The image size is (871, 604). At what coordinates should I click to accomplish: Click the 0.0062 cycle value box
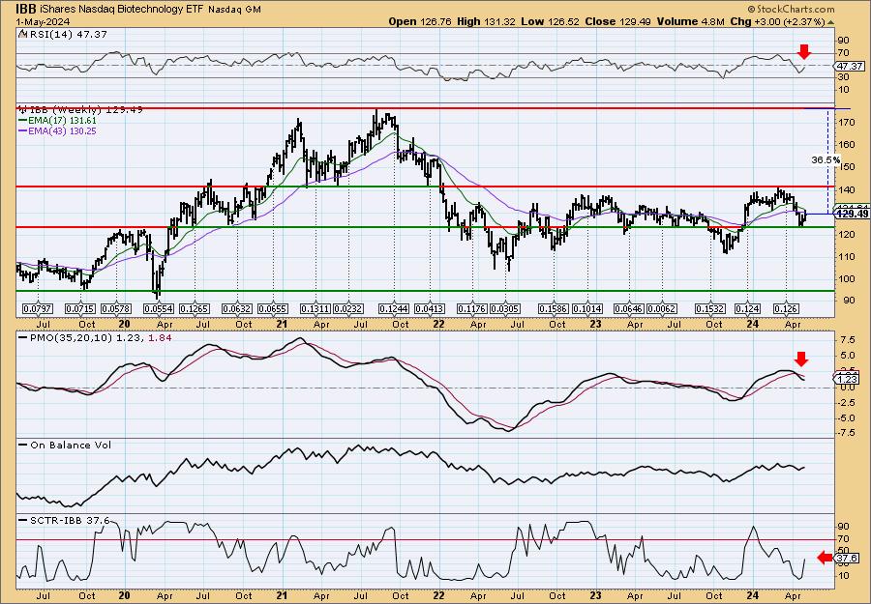(x=662, y=308)
